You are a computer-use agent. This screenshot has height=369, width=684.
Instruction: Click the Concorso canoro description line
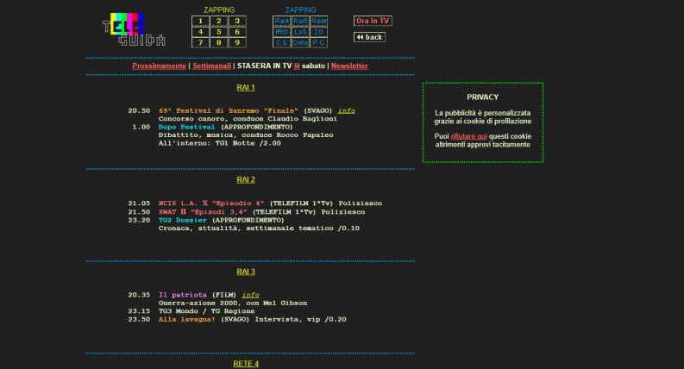(248, 119)
